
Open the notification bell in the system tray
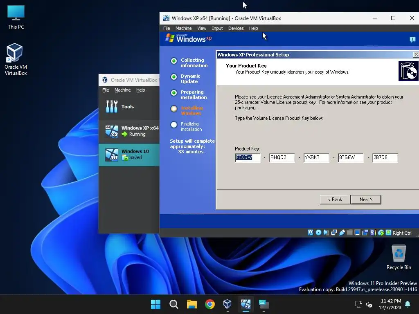(x=408, y=304)
